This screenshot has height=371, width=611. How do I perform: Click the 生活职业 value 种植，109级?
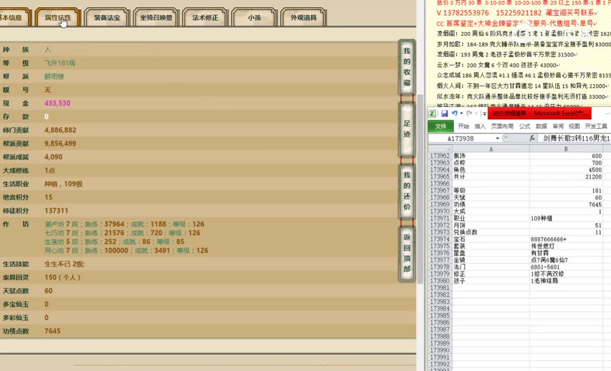[63, 183]
